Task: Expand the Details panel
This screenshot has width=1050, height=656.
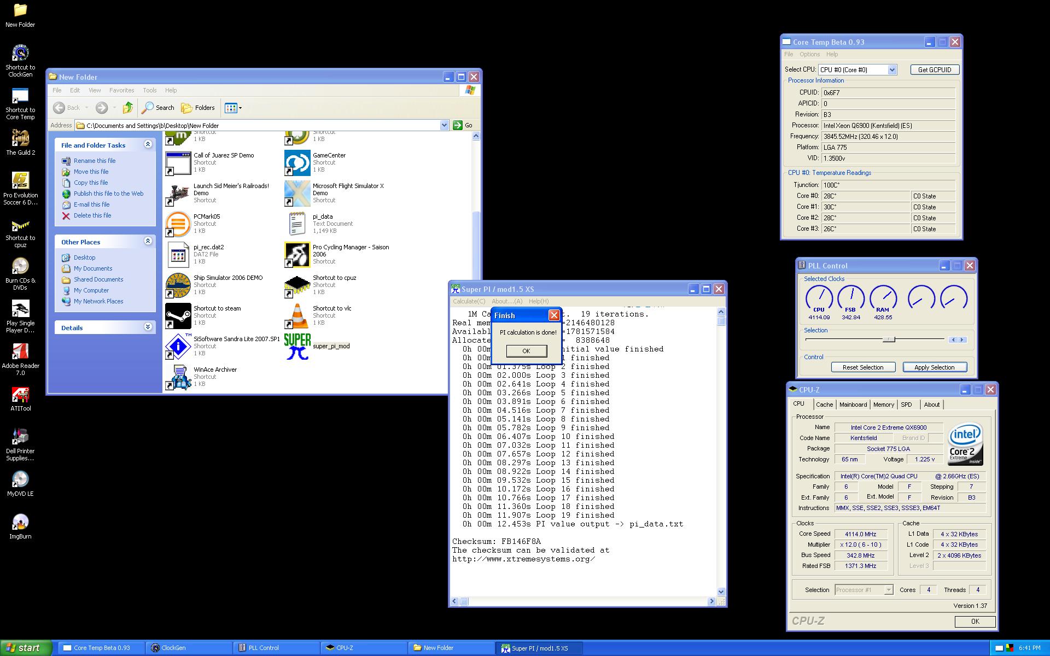Action: (x=148, y=327)
